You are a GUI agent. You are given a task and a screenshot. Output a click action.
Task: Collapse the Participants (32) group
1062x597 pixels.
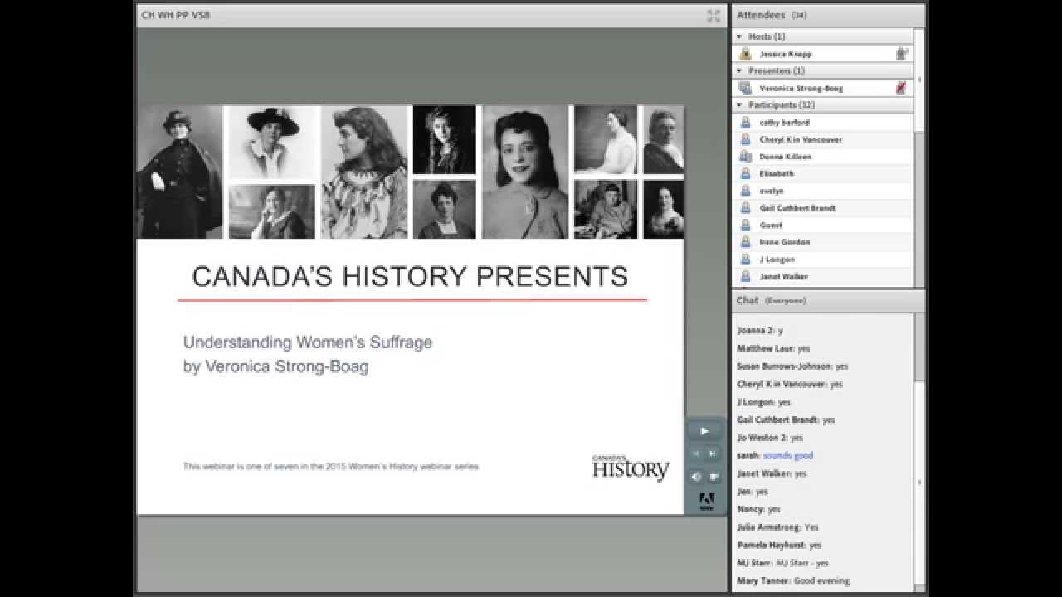(739, 105)
